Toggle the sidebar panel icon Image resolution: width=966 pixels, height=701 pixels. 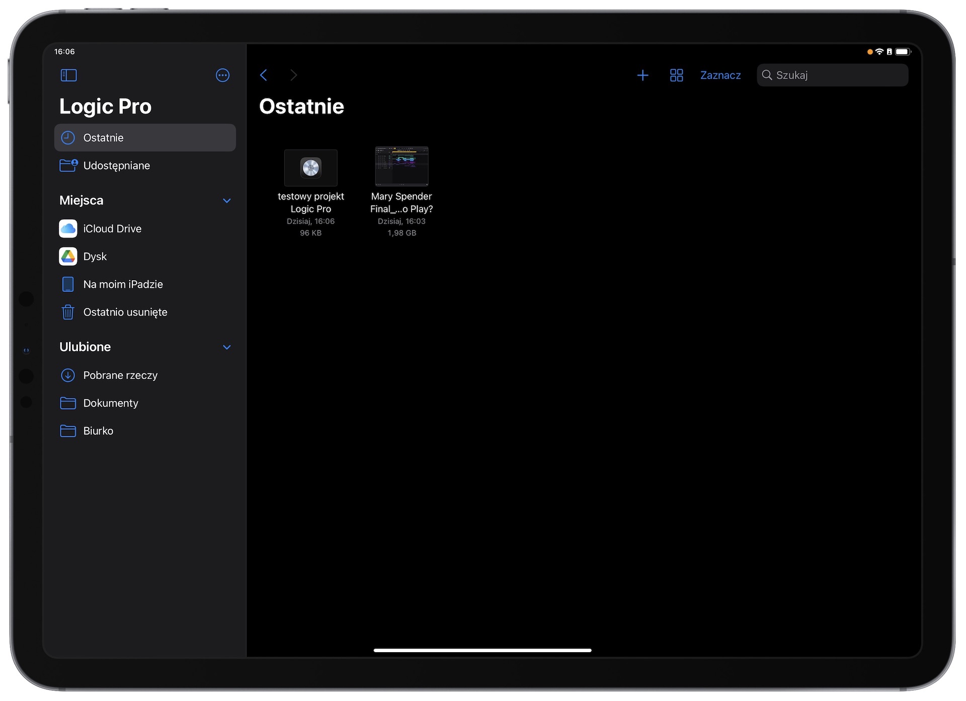click(x=68, y=75)
